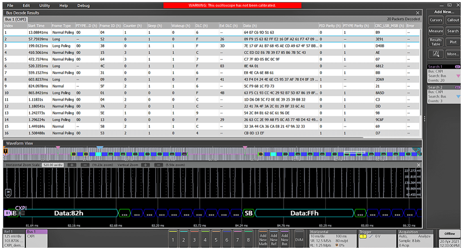
Task: Turn on channel 2
Action: tap(183, 238)
